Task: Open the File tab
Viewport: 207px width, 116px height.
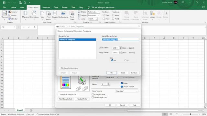Action: pos(4,7)
